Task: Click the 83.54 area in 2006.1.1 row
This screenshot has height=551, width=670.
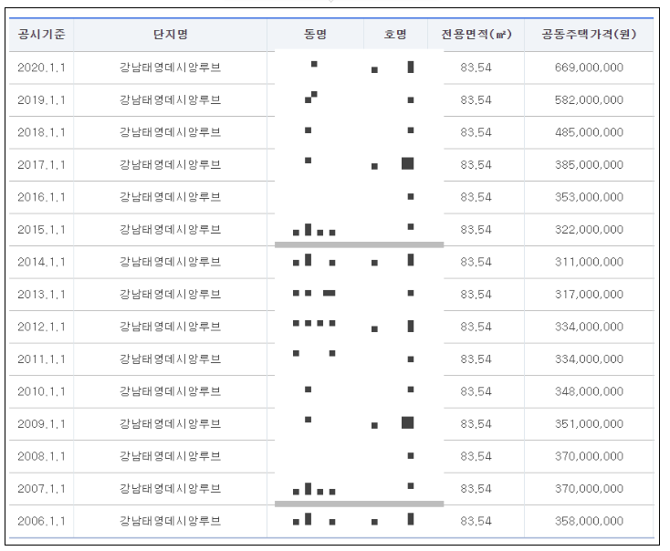Action: pos(476,521)
